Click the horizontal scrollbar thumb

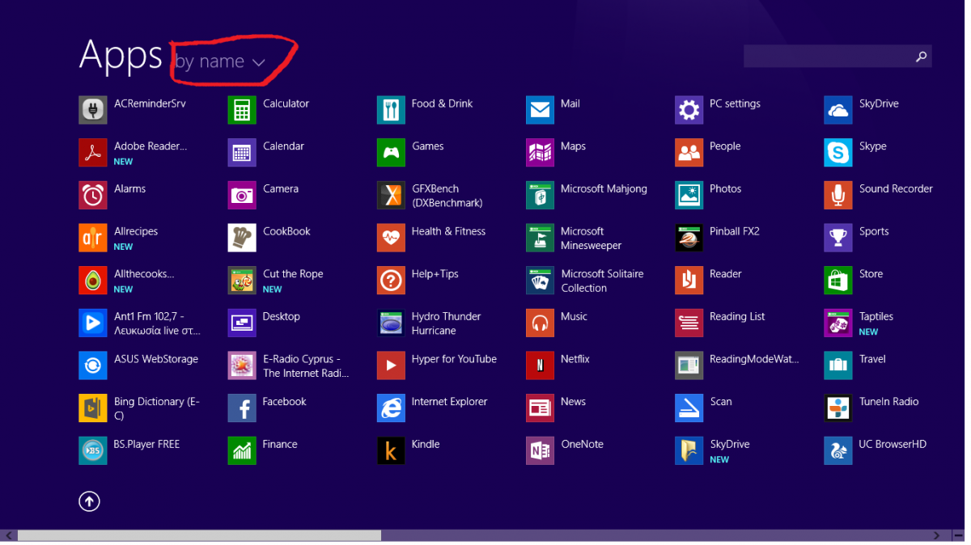[x=199, y=535]
